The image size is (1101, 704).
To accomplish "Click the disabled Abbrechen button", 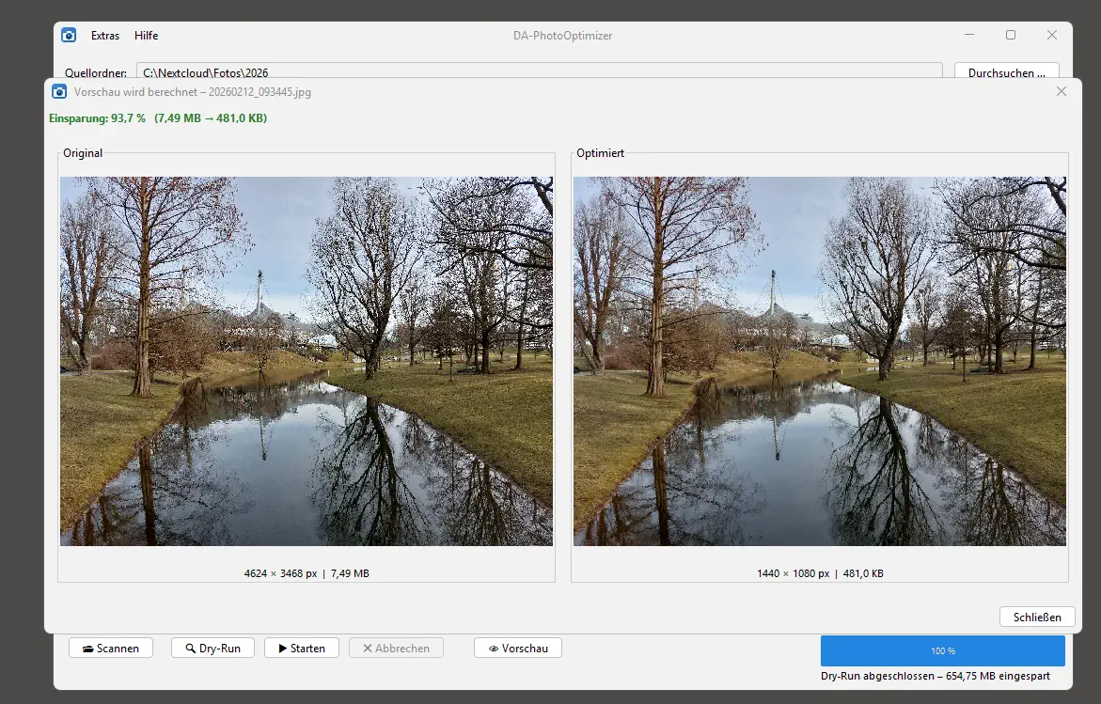I will 396,648.
